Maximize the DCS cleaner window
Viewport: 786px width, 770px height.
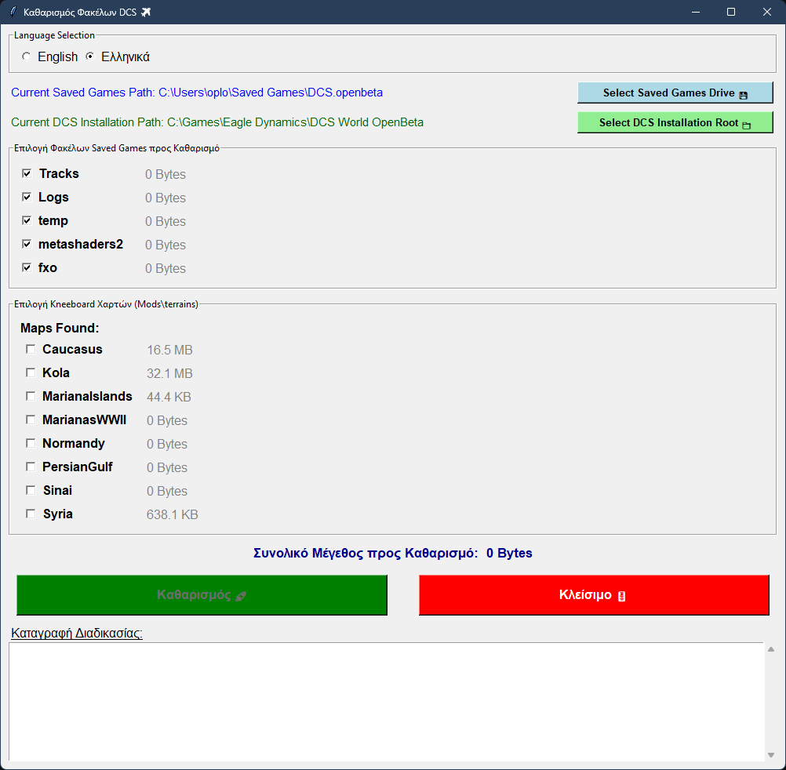731,12
